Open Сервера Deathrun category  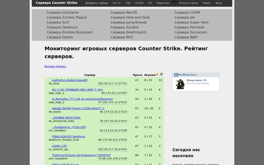62,27
